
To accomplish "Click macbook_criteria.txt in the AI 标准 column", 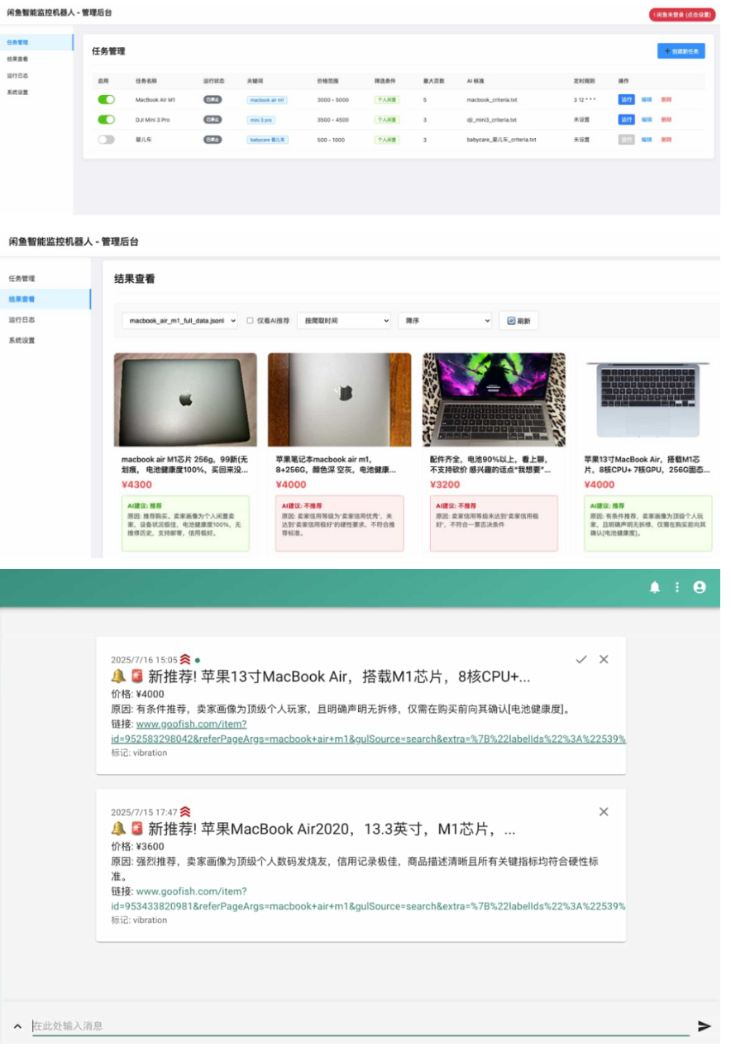I will [x=492, y=99].
